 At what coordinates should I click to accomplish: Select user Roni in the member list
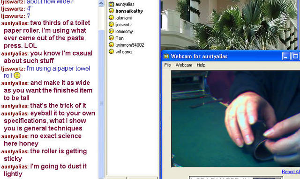pos(120,38)
